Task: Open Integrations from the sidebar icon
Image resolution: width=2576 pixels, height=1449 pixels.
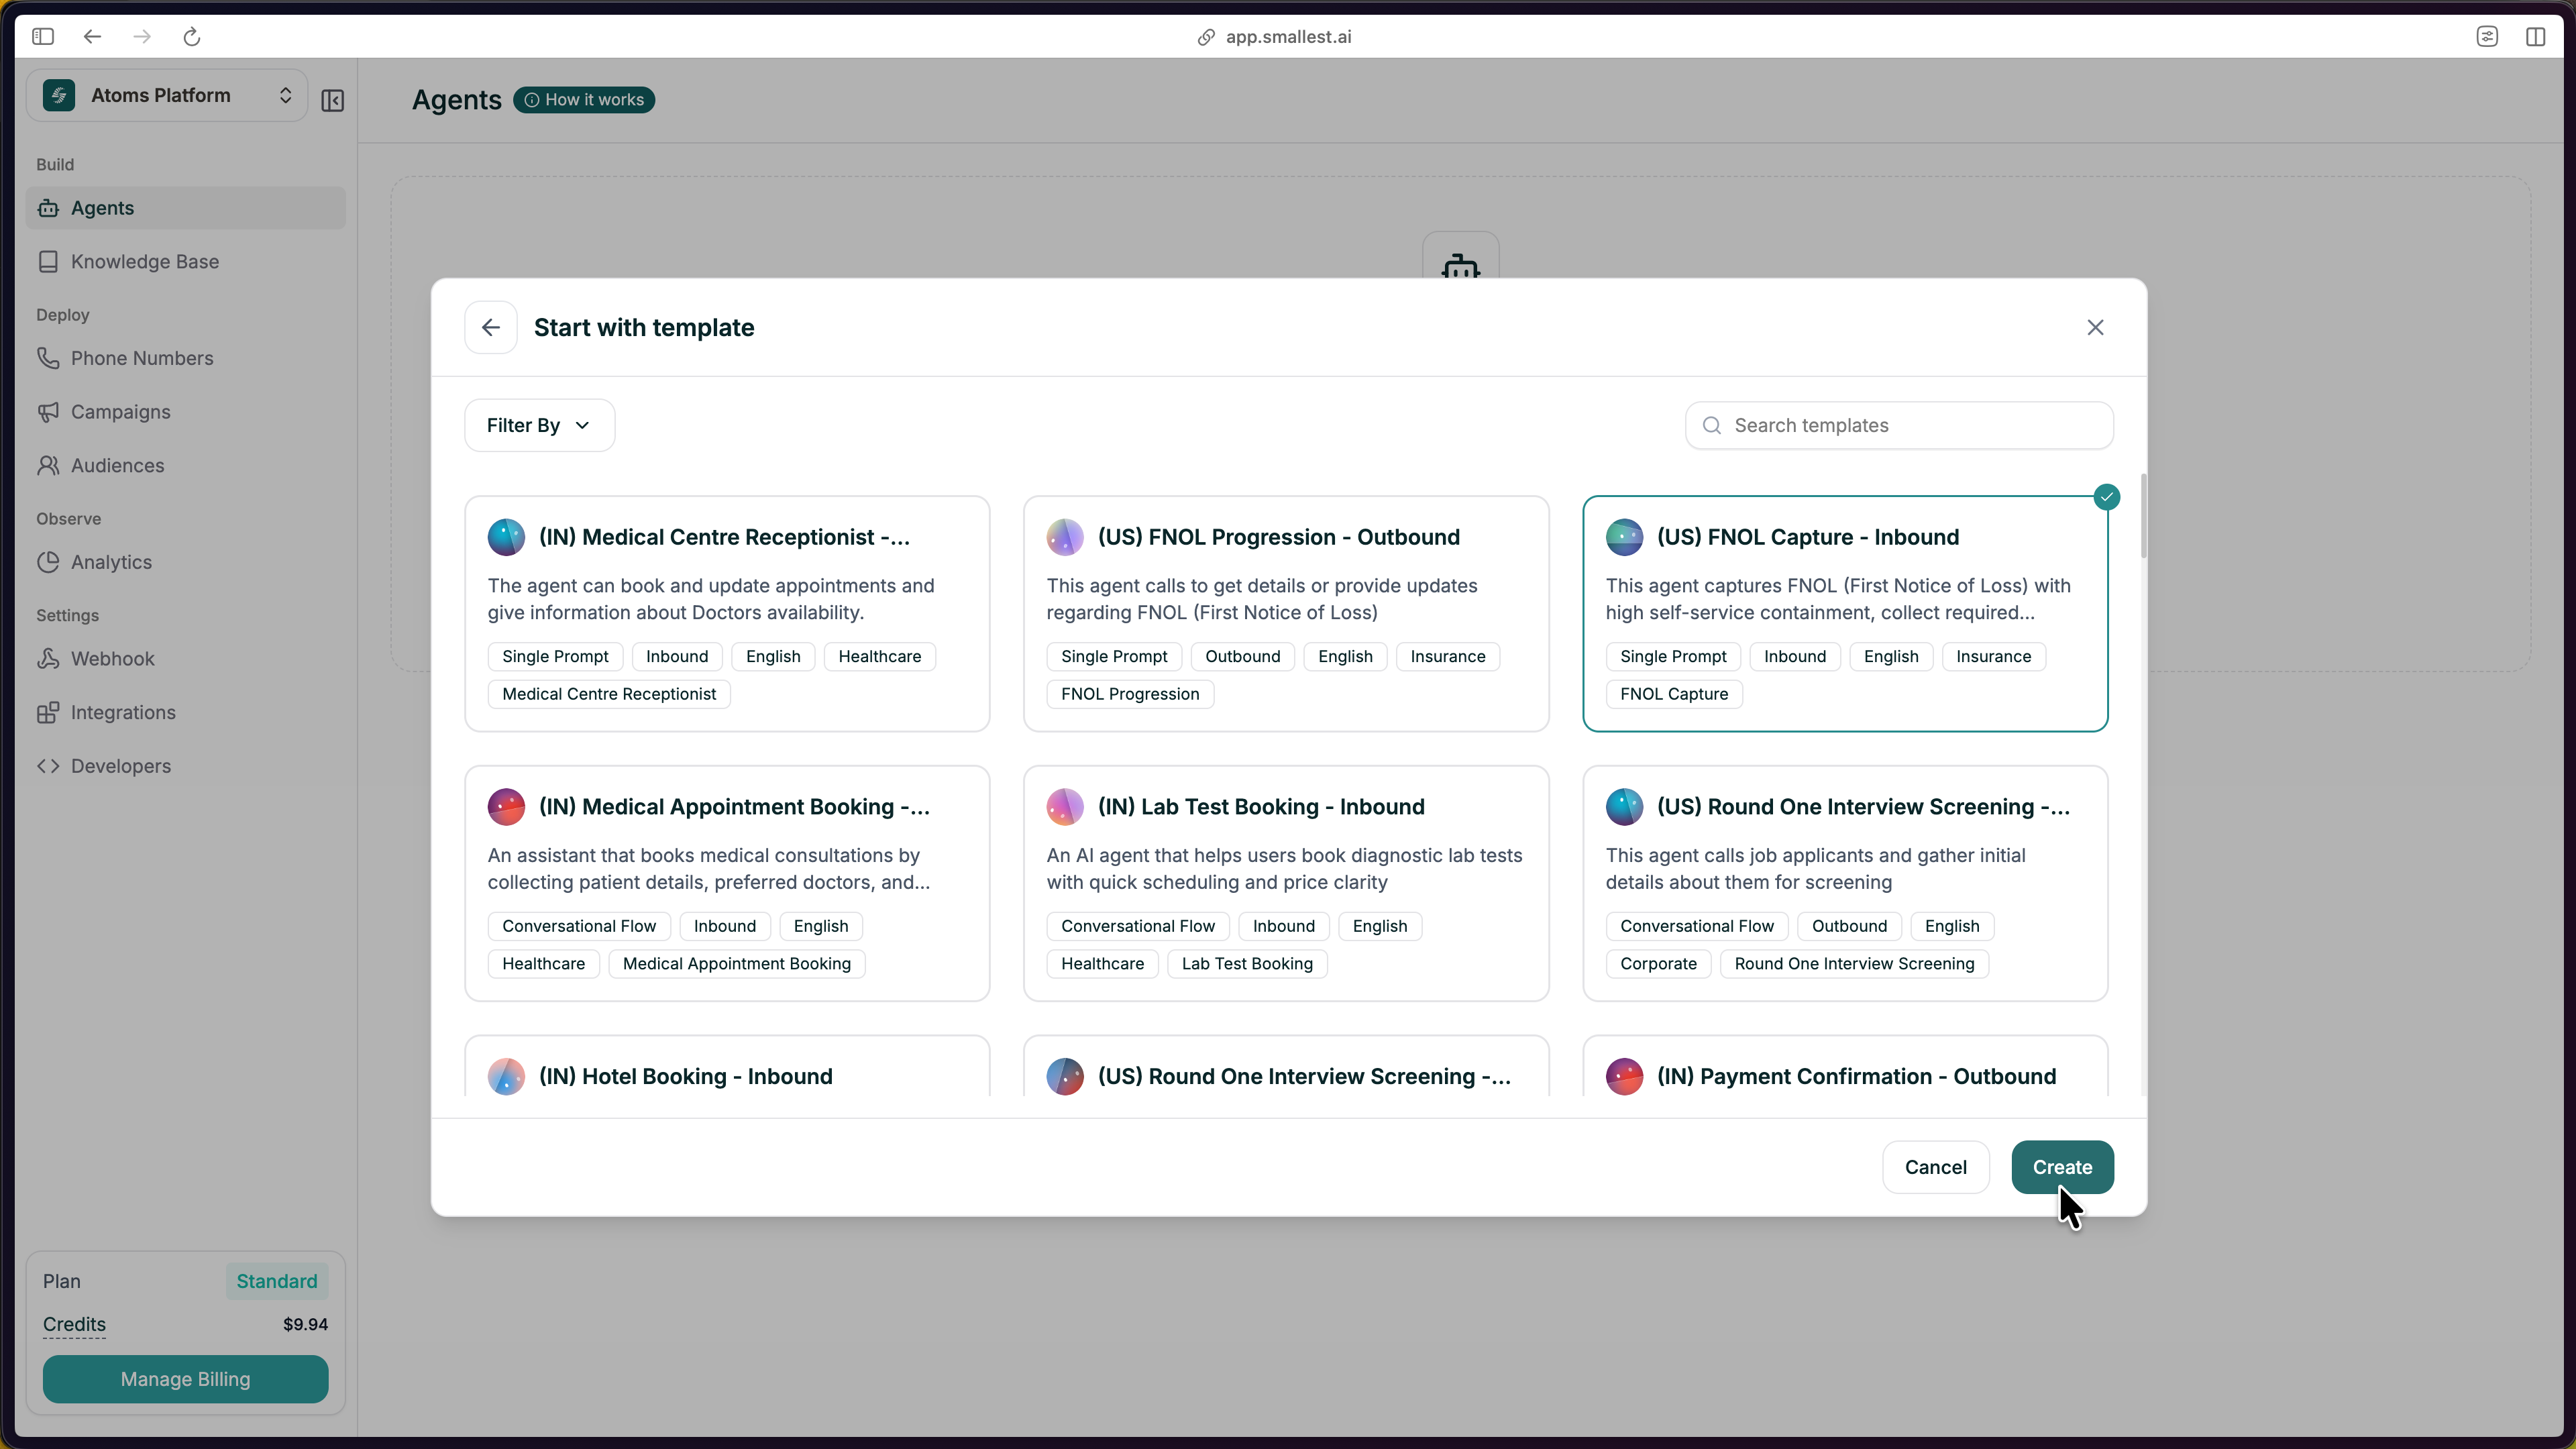Action: (x=49, y=712)
